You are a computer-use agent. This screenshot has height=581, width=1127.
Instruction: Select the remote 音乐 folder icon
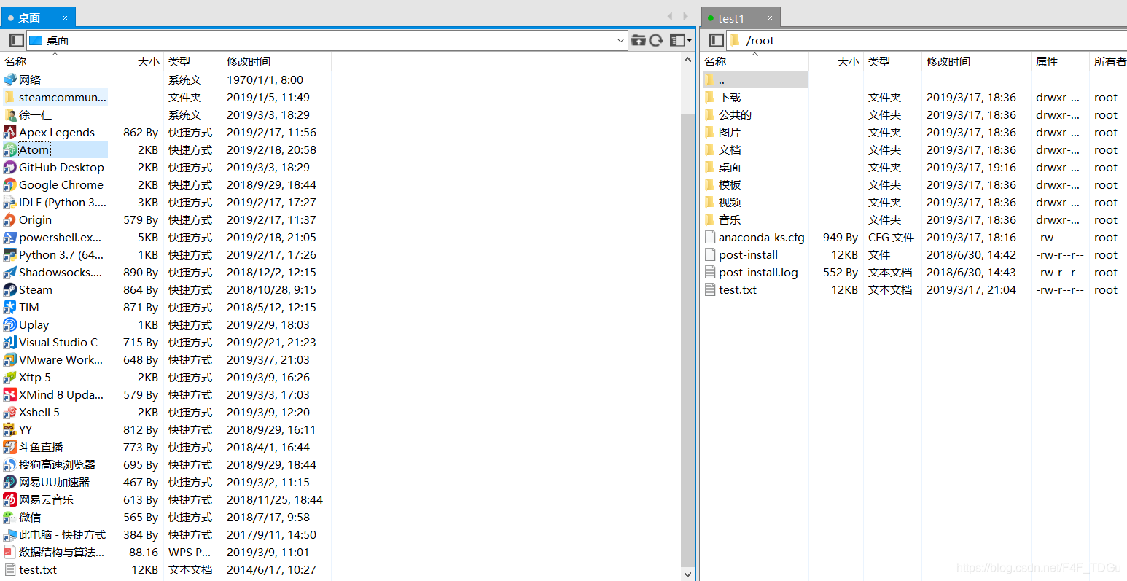710,219
